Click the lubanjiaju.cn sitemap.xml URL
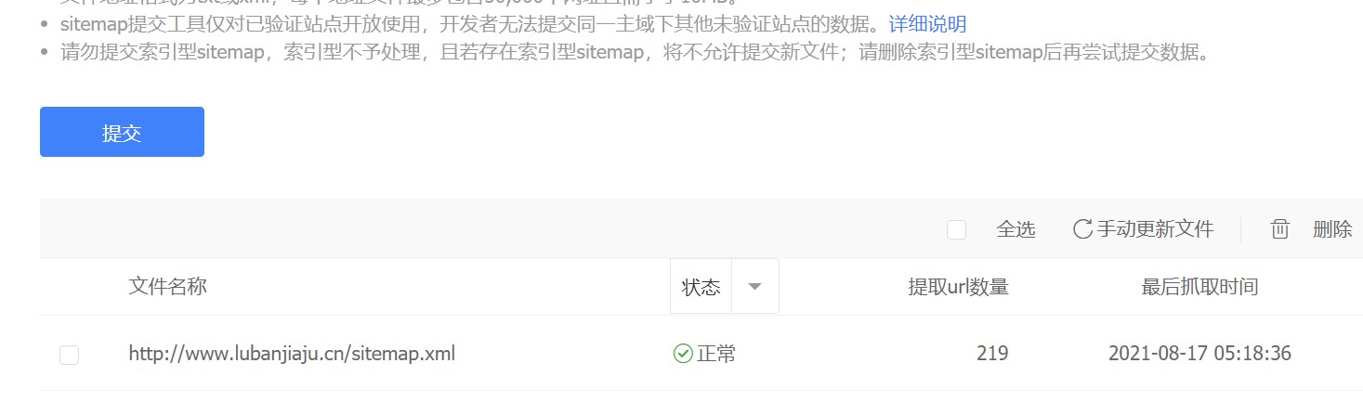Image resolution: width=1363 pixels, height=415 pixels. tap(292, 354)
